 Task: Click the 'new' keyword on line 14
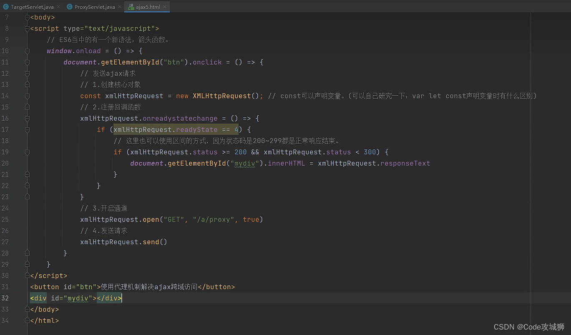182,96
